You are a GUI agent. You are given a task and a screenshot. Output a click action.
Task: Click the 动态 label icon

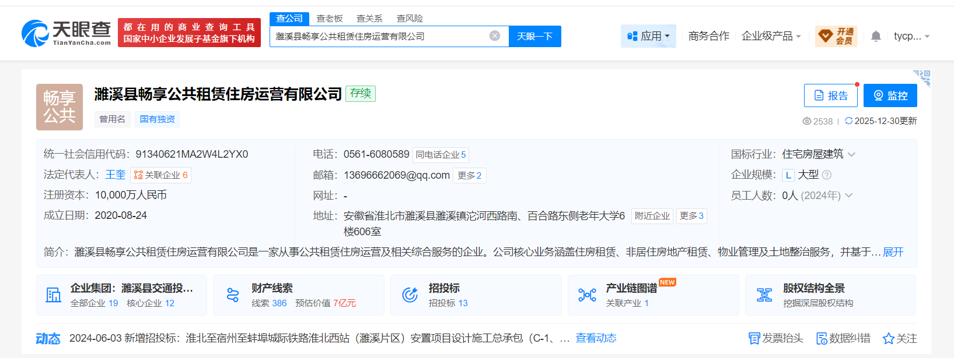(x=48, y=339)
